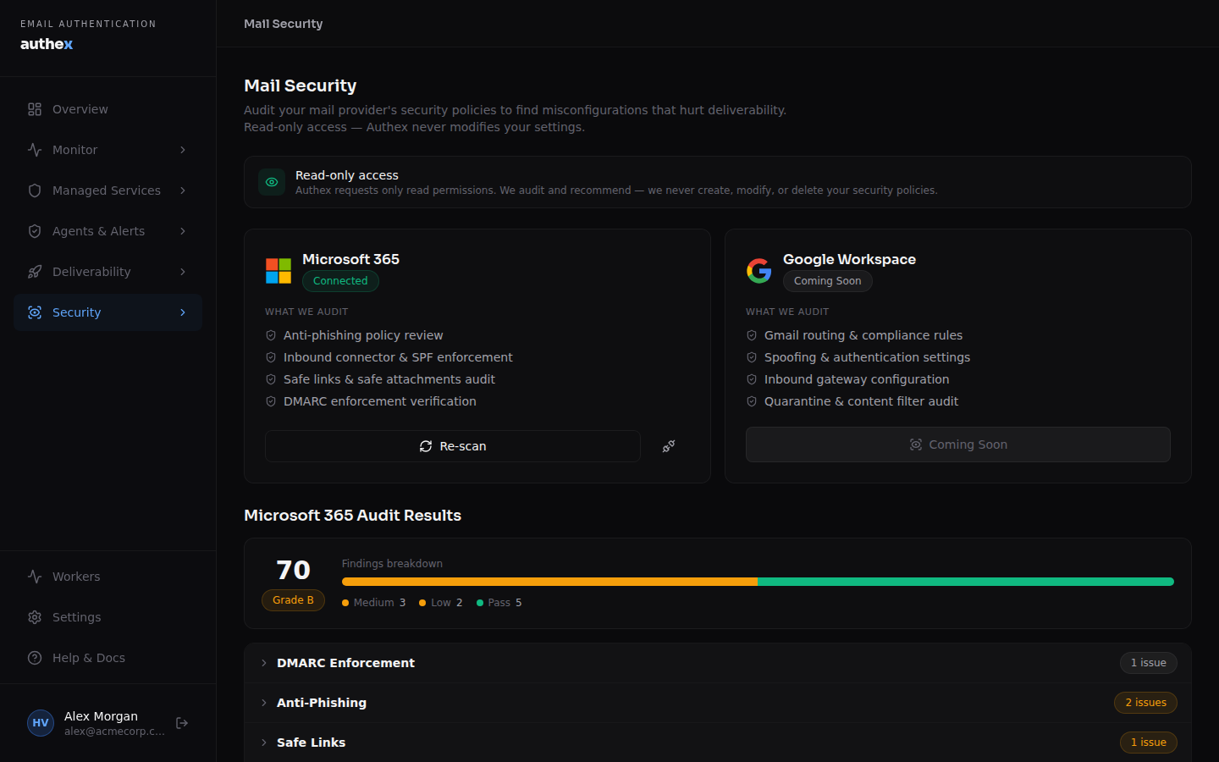1219x762 pixels.
Task: Open Workers in the sidebar
Action: pyautogui.click(x=108, y=577)
